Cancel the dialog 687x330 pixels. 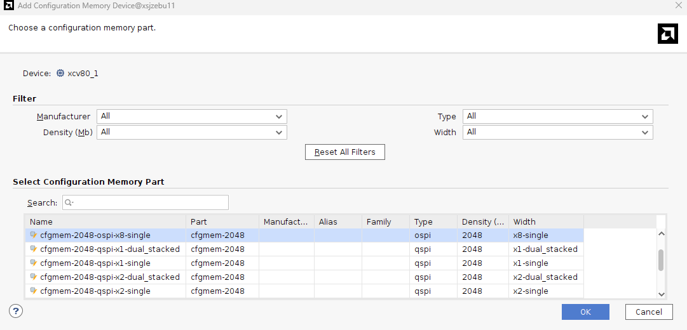point(649,312)
